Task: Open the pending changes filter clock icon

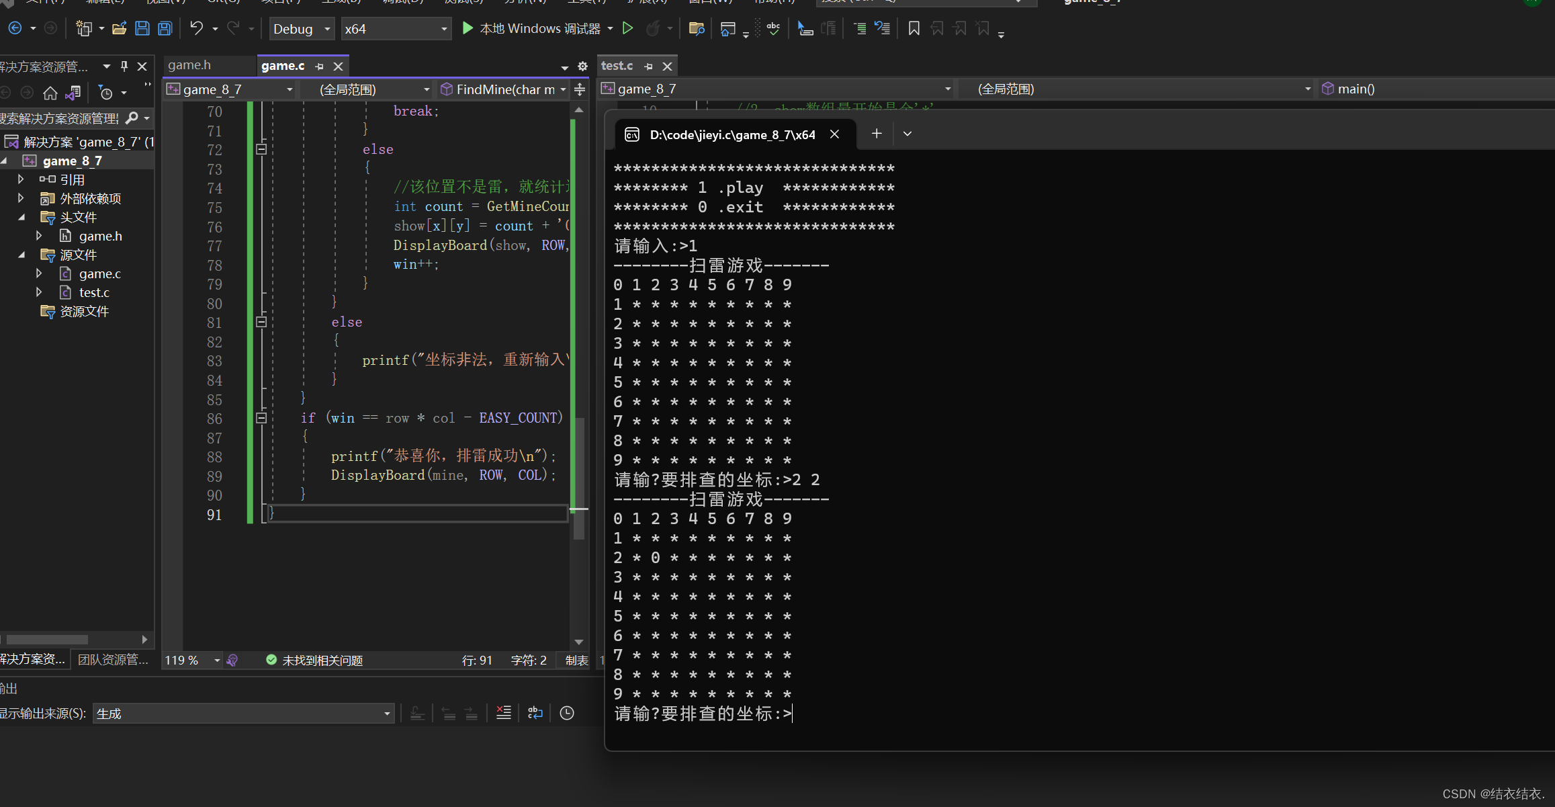Action: coord(106,93)
